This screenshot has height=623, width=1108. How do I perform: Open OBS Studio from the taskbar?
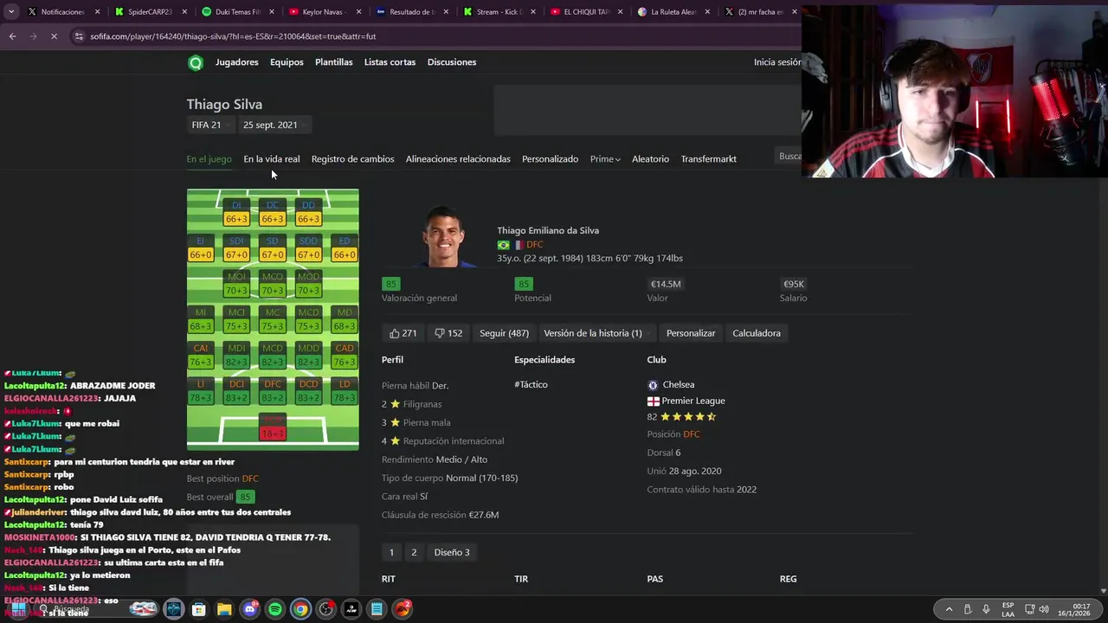(325, 609)
